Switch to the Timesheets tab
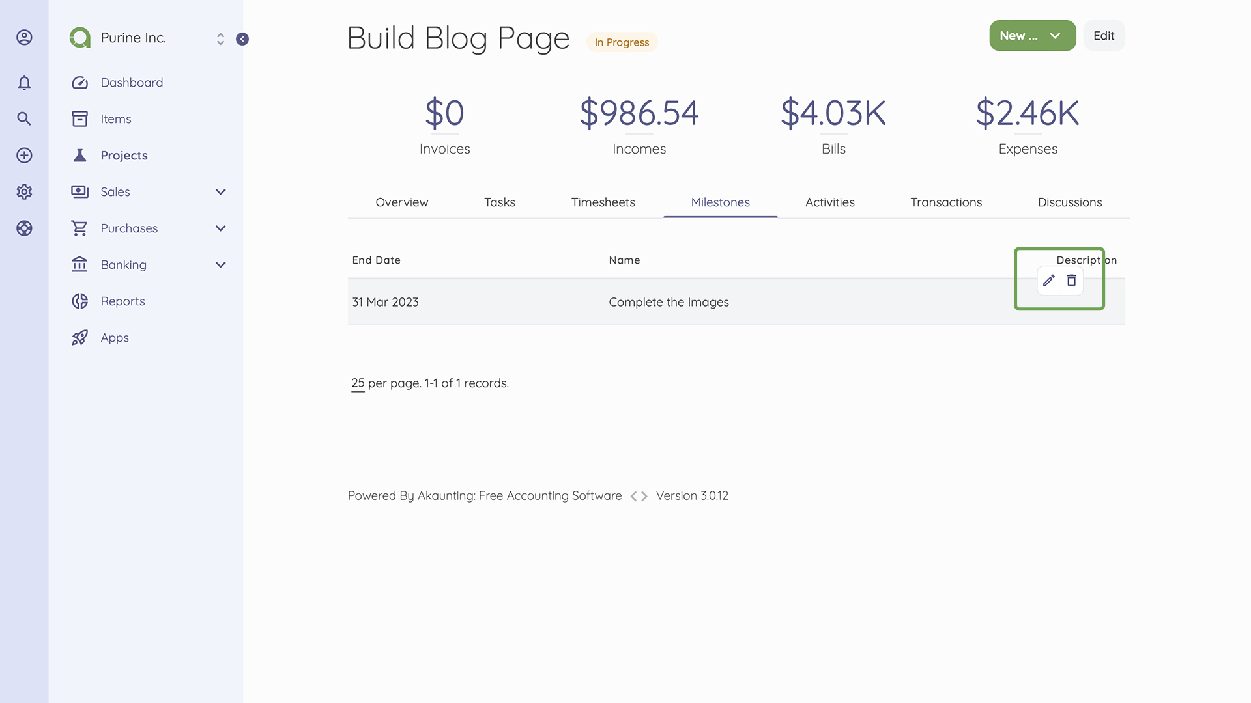Screen dimensions: 1251x703 [603, 202]
